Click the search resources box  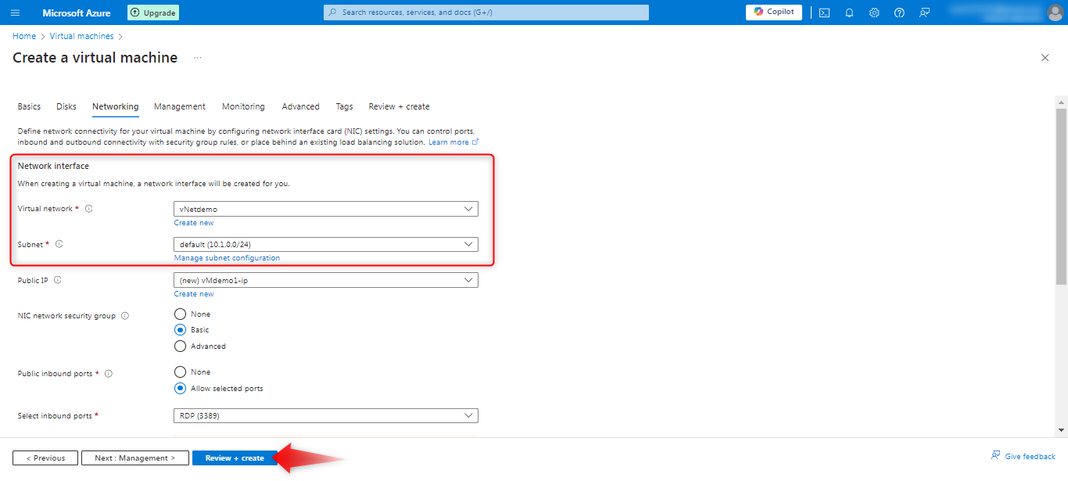[x=486, y=13]
